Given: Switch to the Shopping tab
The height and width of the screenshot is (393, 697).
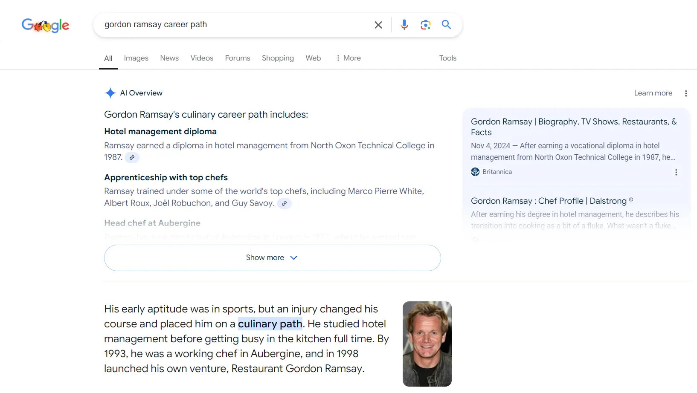Looking at the screenshot, I should (278, 58).
